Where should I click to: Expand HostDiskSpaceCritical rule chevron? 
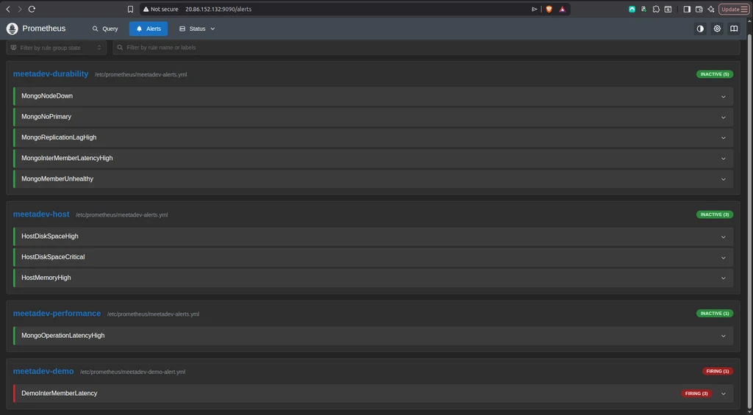724,257
